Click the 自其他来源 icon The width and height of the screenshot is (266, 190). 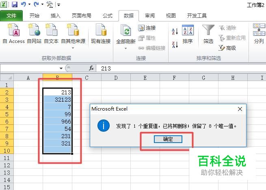click(x=73, y=30)
